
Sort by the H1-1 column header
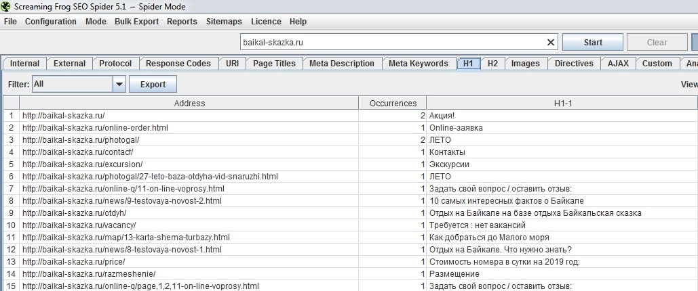[562, 103]
